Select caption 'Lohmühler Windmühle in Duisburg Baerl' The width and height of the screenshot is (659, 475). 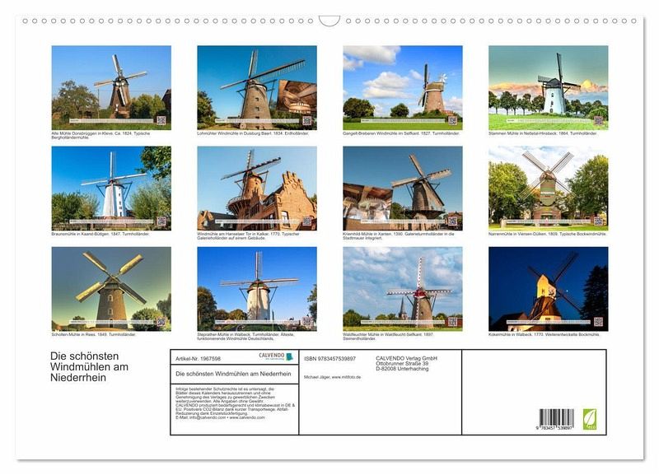235,133
